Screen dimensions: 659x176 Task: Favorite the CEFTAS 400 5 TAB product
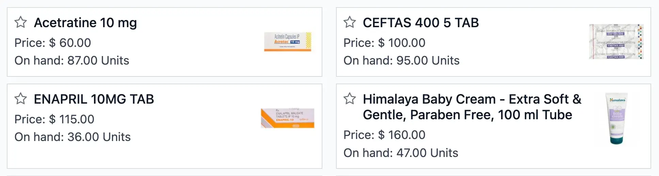pos(350,22)
